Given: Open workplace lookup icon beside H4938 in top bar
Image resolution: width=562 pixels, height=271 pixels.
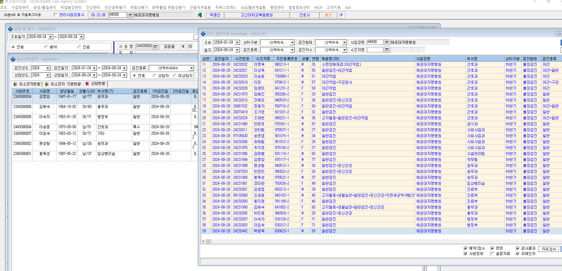Looking at the screenshot, I should point(130,15).
